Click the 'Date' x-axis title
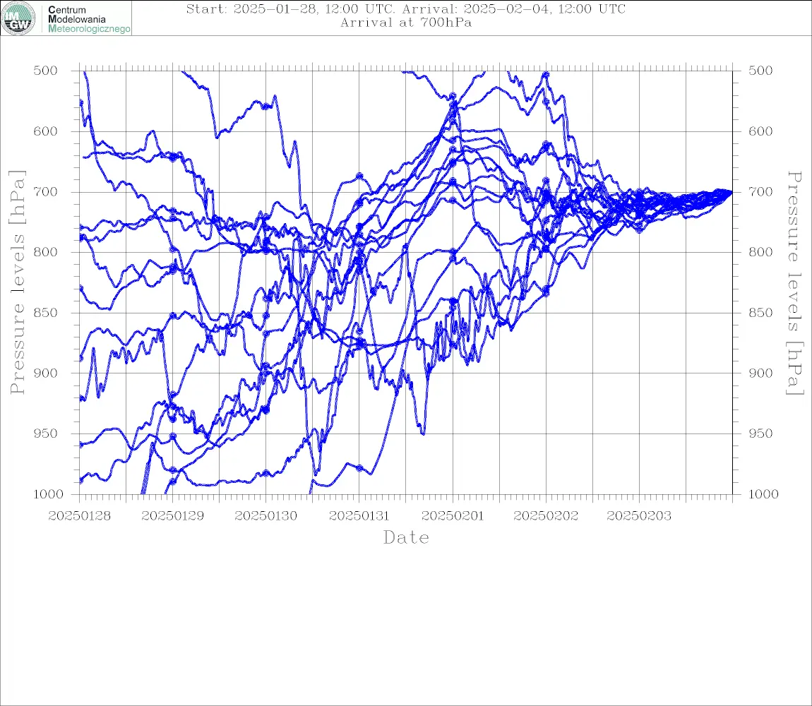This screenshot has height=706, width=812. 407,537
